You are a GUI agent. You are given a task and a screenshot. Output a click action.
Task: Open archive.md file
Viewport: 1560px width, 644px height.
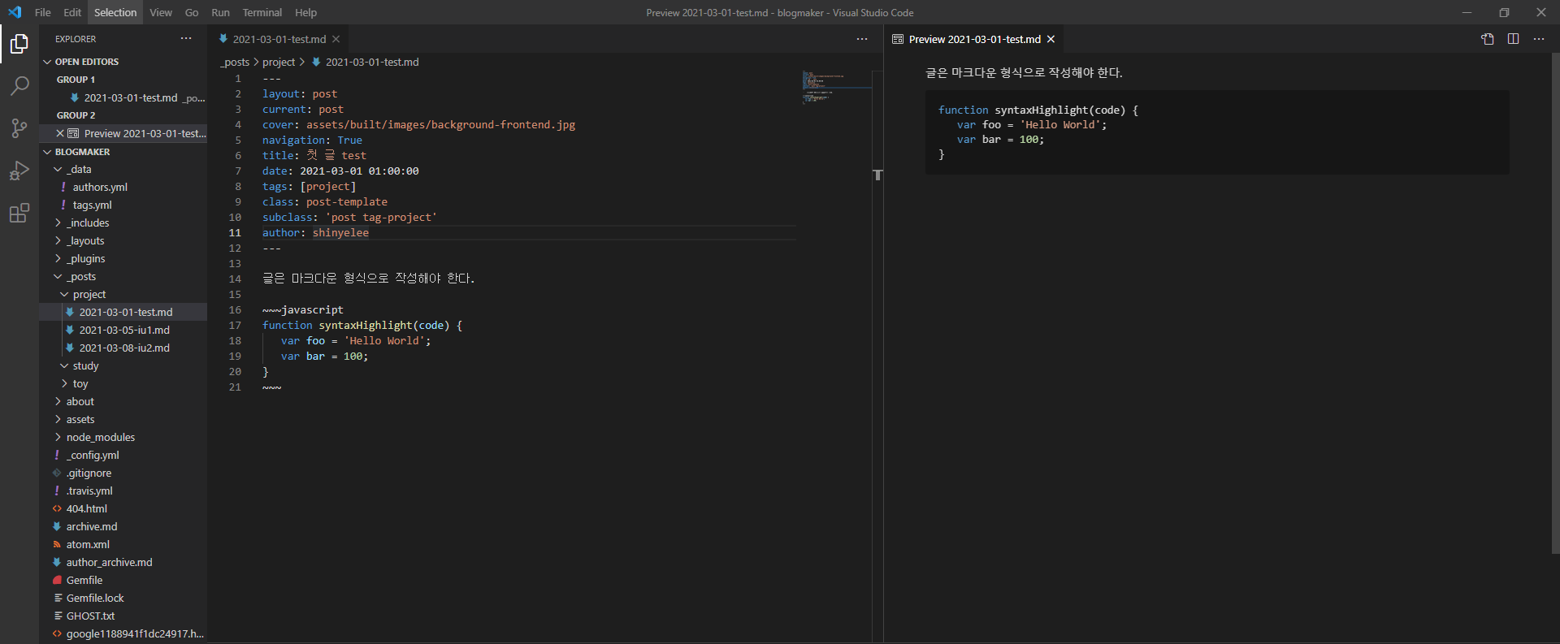tap(123, 526)
